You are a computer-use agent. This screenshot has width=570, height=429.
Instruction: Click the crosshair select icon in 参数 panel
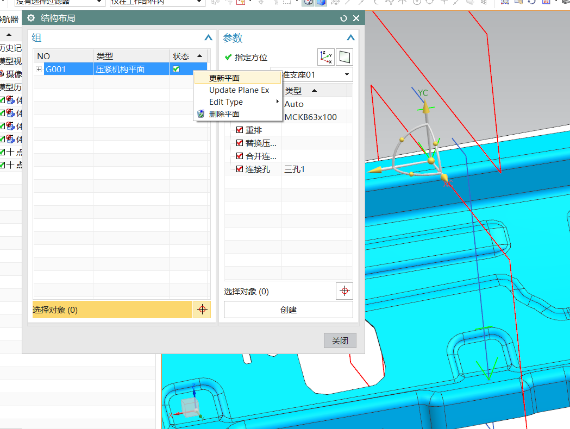tap(344, 291)
